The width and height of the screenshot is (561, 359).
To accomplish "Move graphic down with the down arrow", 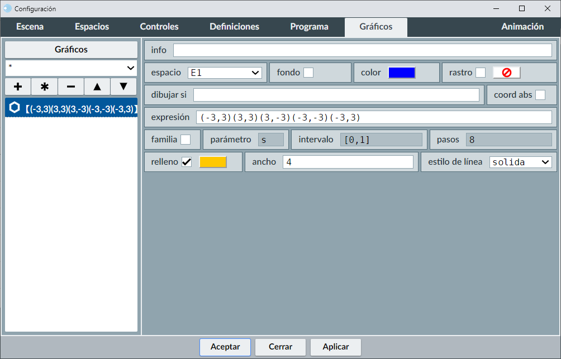I will tap(123, 87).
